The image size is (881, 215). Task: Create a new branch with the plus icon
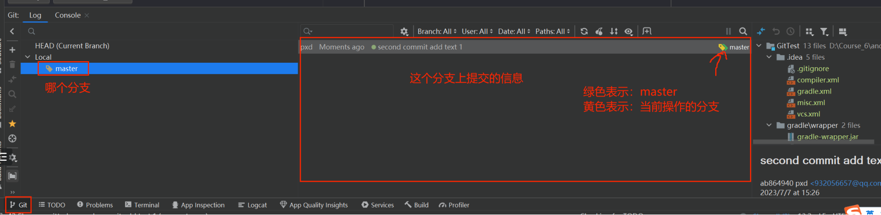coord(12,50)
